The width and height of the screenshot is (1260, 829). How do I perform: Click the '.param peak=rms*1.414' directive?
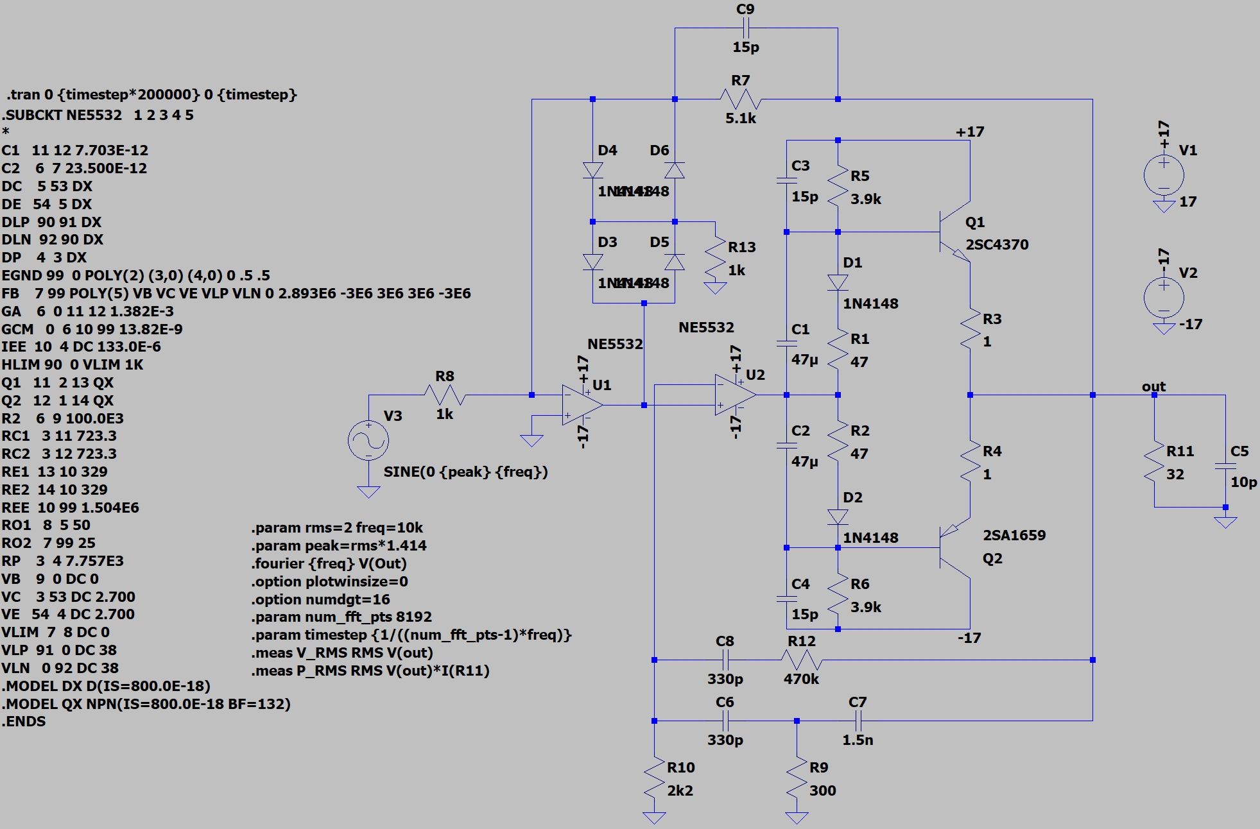(339, 545)
